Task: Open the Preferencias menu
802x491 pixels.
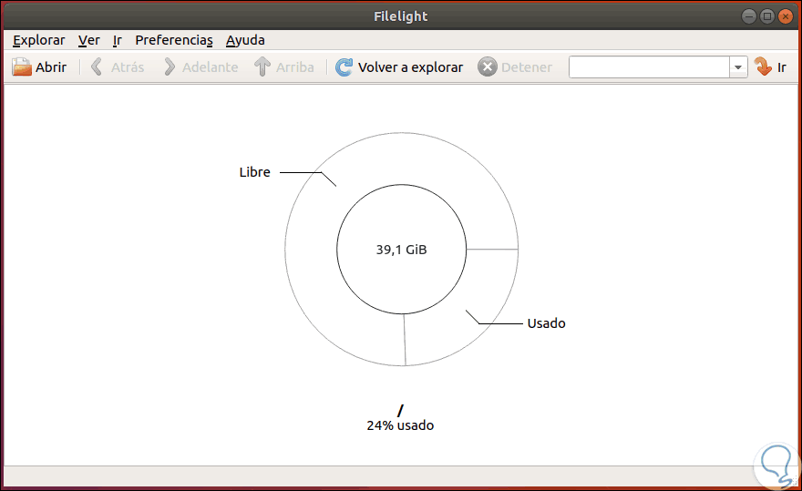Action: tap(174, 40)
